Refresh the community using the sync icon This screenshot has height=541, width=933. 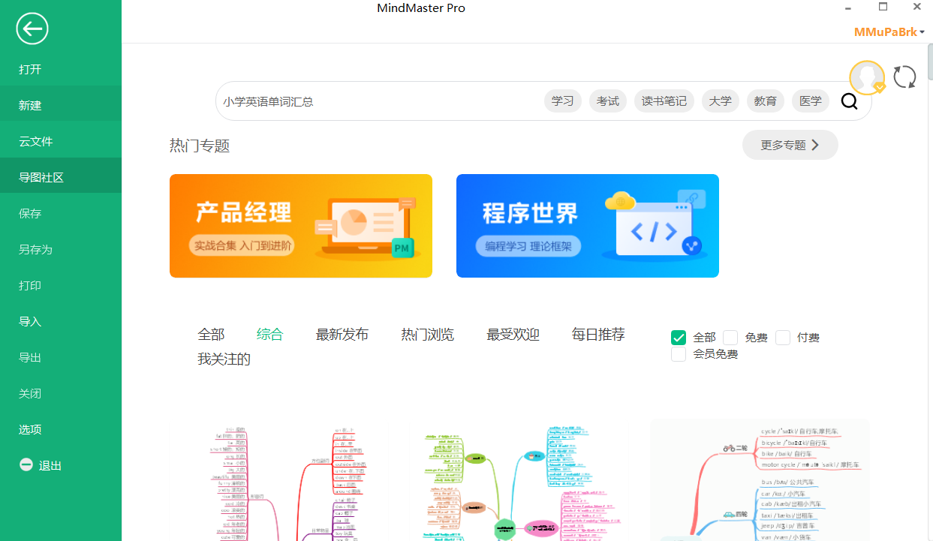click(x=905, y=77)
